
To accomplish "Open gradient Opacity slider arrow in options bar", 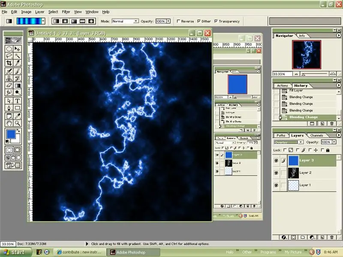I will coord(168,21).
